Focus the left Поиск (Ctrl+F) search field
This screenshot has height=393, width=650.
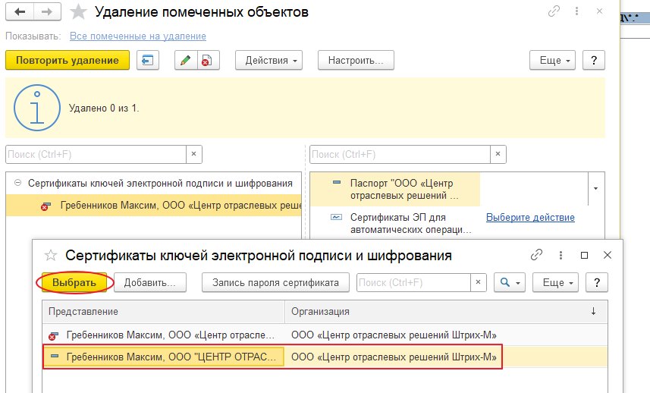(96, 154)
